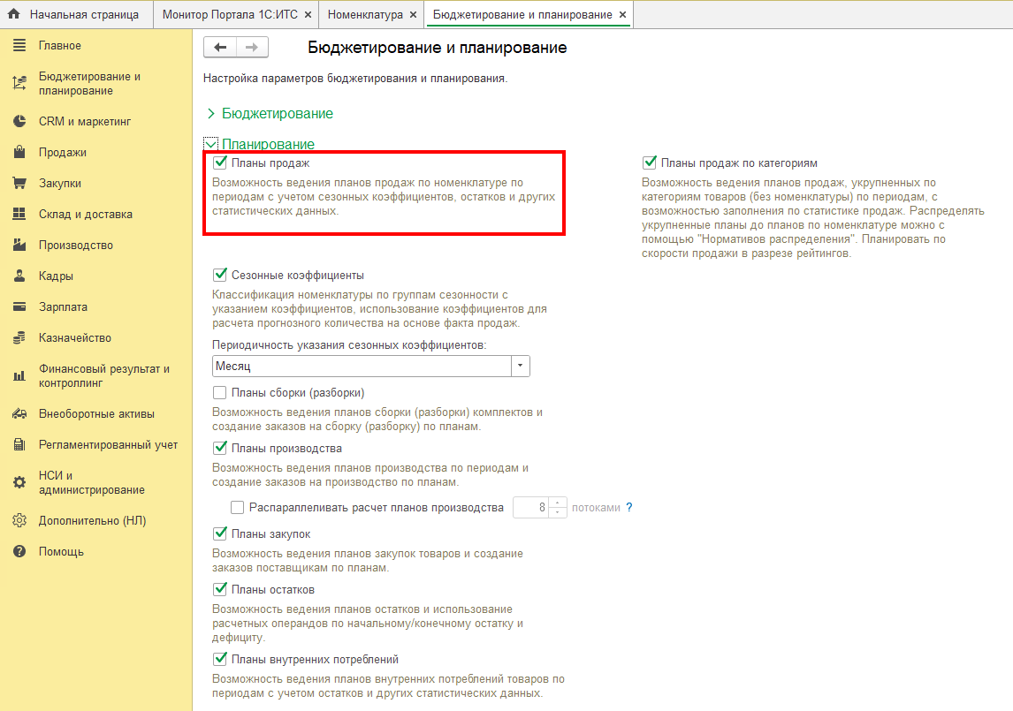Increase thread count with stepper up arrow
Screen dimensions: 1013x711
pyautogui.click(x=558, y=503)
